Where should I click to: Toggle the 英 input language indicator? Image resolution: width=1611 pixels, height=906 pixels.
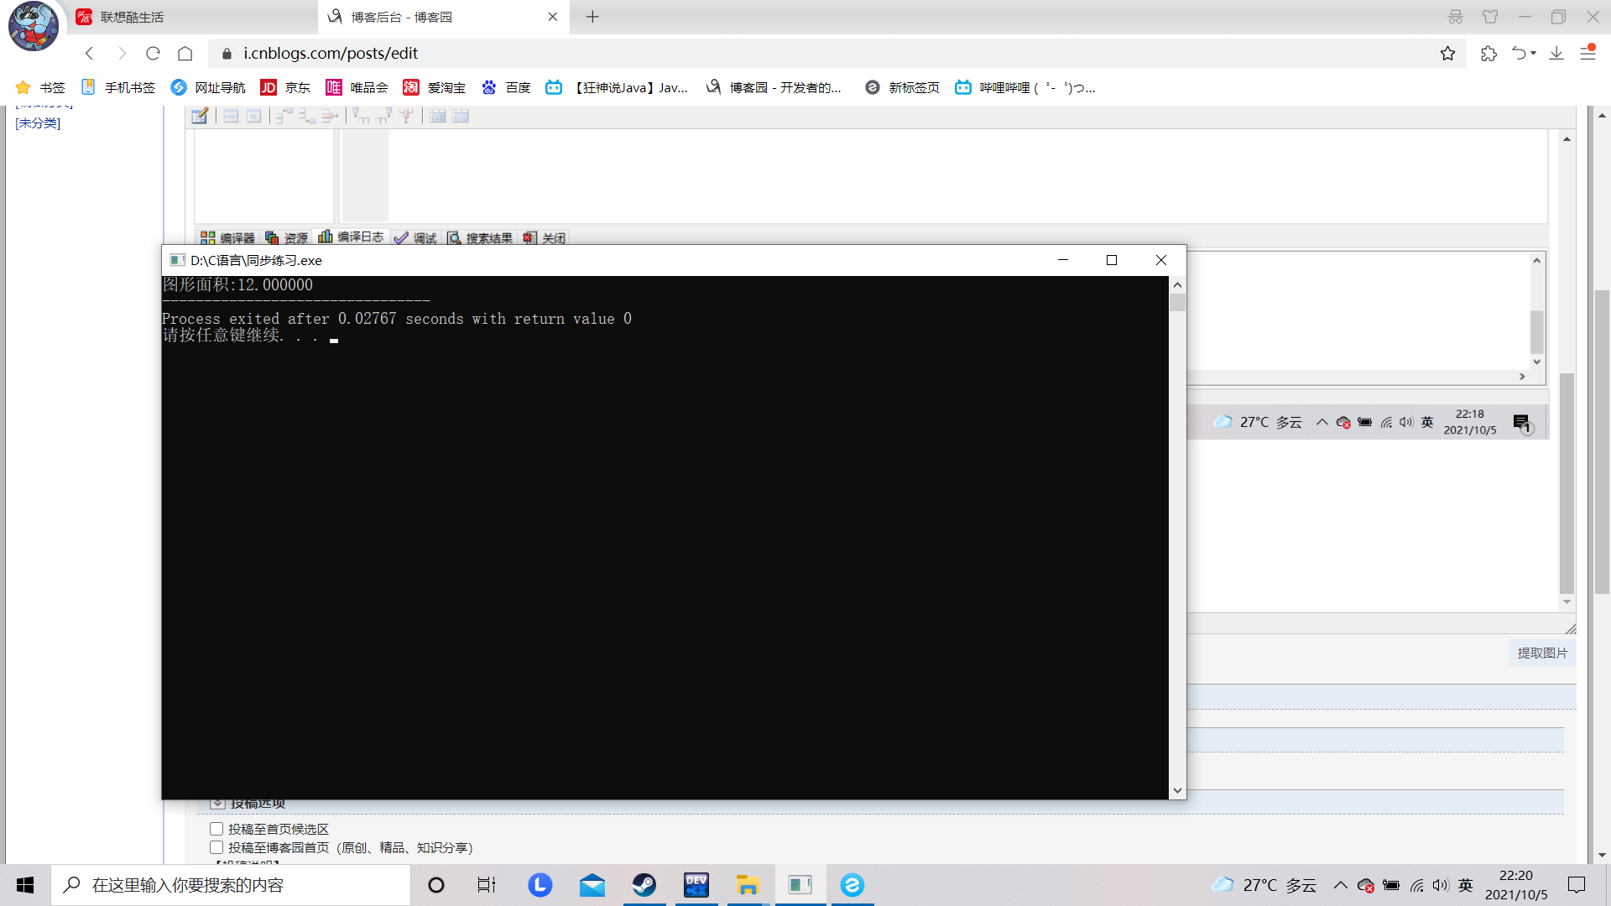(x=1466, y=885)
